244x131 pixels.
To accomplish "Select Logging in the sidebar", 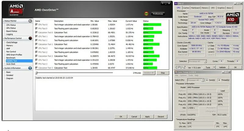I will click(9, 34).
